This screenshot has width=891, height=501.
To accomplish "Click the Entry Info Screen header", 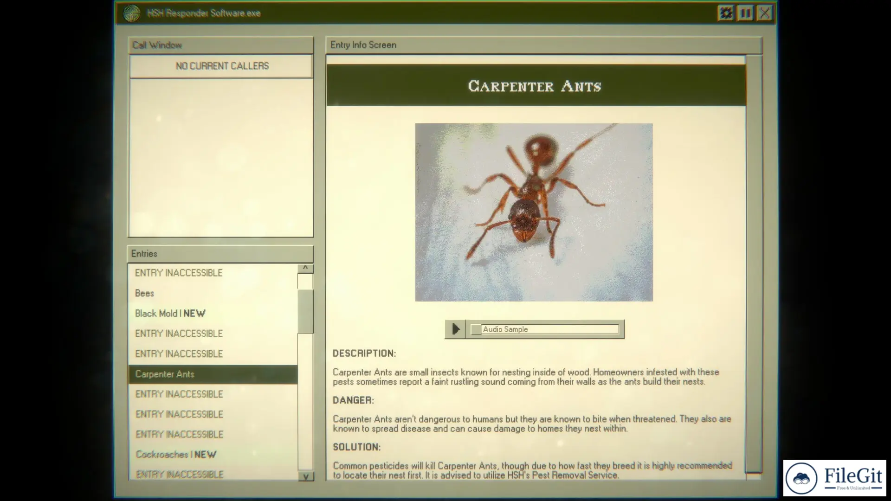I will pos(544,45).
